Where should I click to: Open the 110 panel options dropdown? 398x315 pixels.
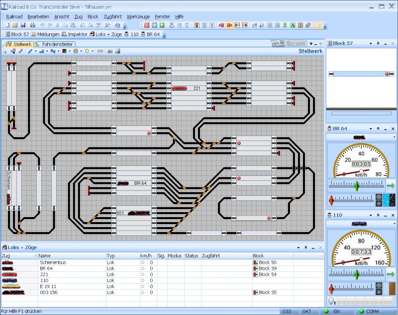[x=371, y=215]
